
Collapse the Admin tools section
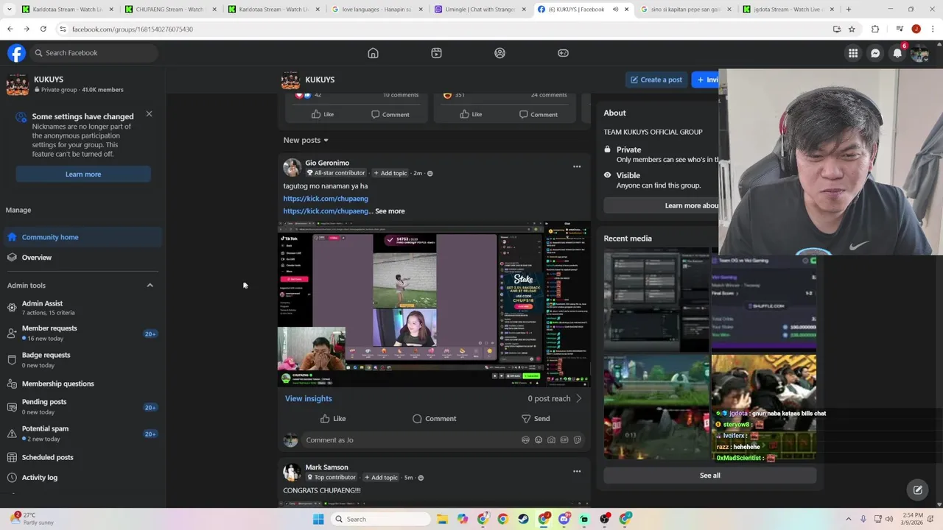[150, 286]
